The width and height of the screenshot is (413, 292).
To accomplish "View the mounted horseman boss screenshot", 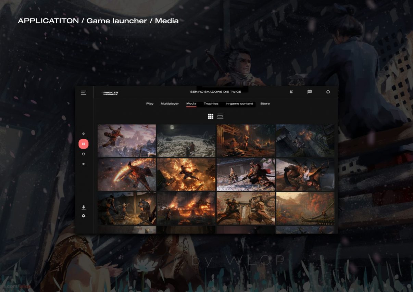I will point(305,175).
